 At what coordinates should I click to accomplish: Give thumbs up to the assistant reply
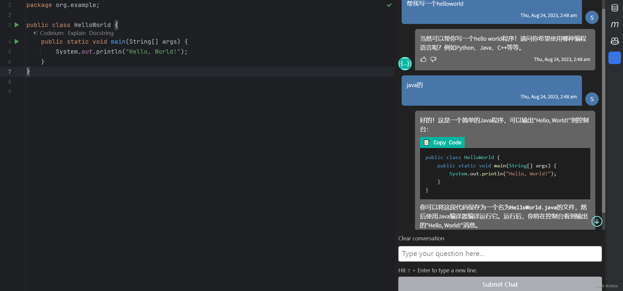pyautogui.click(x=423, y=59)
